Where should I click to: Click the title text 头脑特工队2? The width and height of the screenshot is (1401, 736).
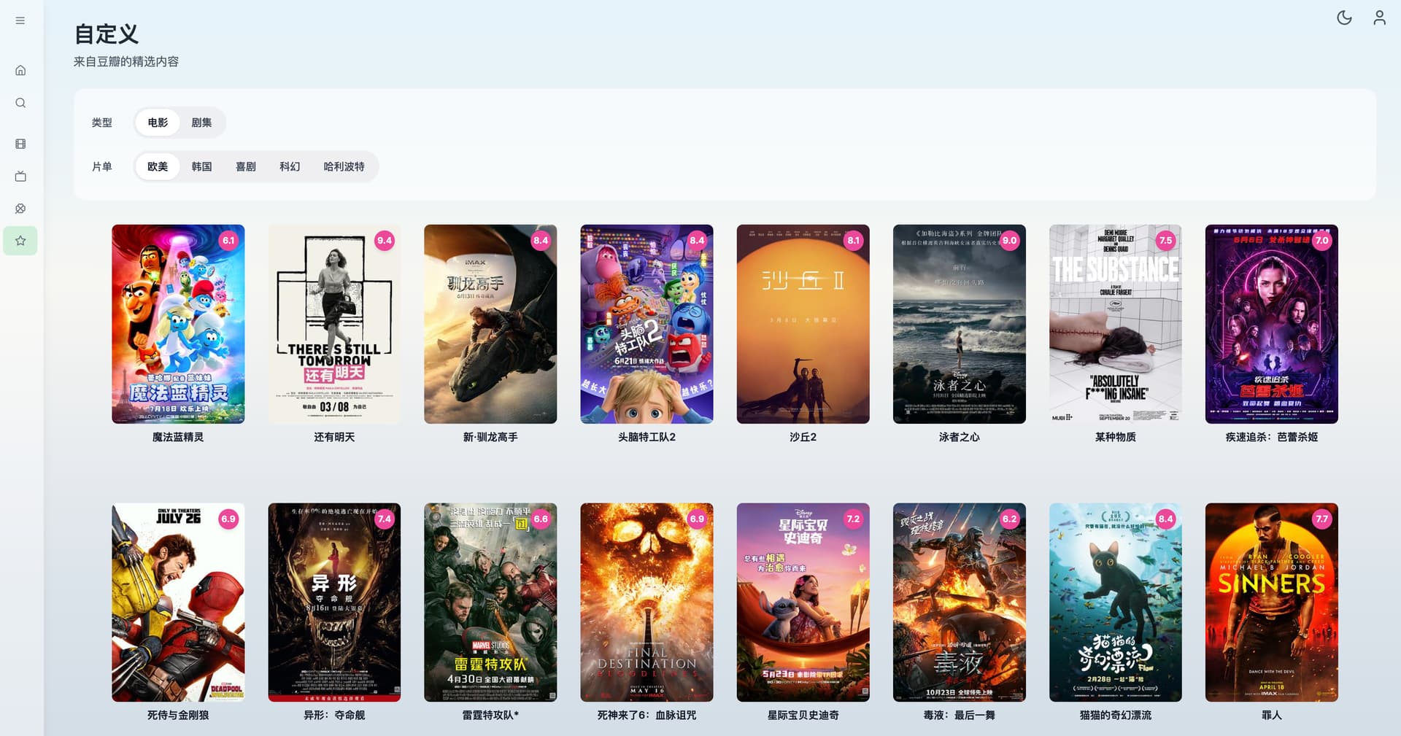tap(647, 437)
